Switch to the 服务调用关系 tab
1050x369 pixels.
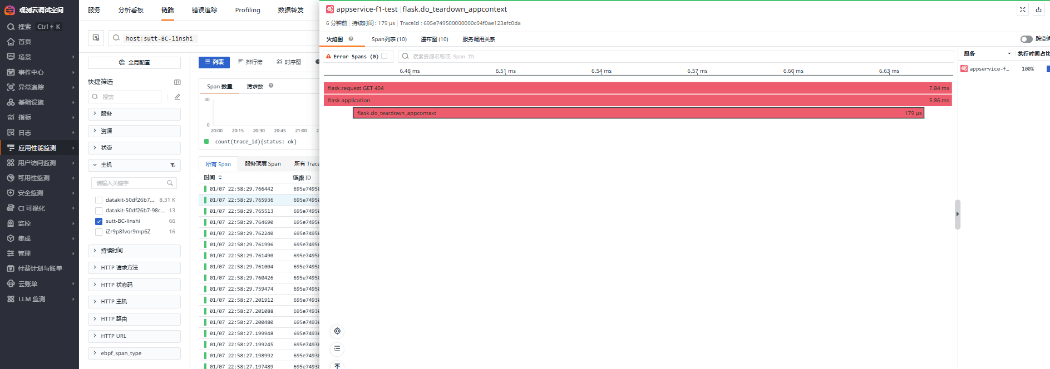click(x=479, y=39)
